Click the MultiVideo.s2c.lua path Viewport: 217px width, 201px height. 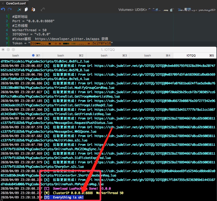(71, 140)
